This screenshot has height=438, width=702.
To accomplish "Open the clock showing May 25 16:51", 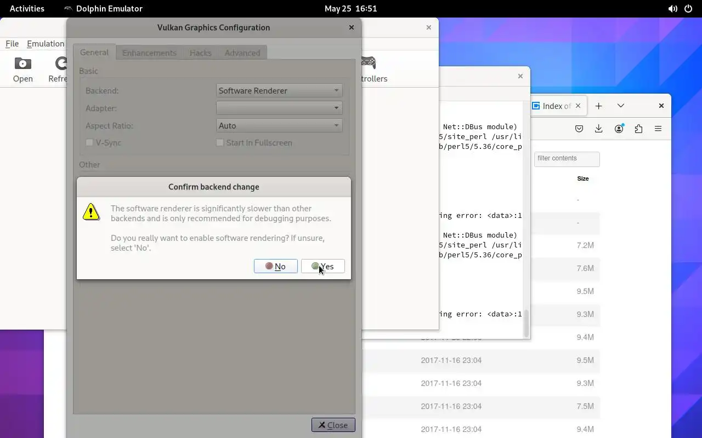I will [350, 8].
